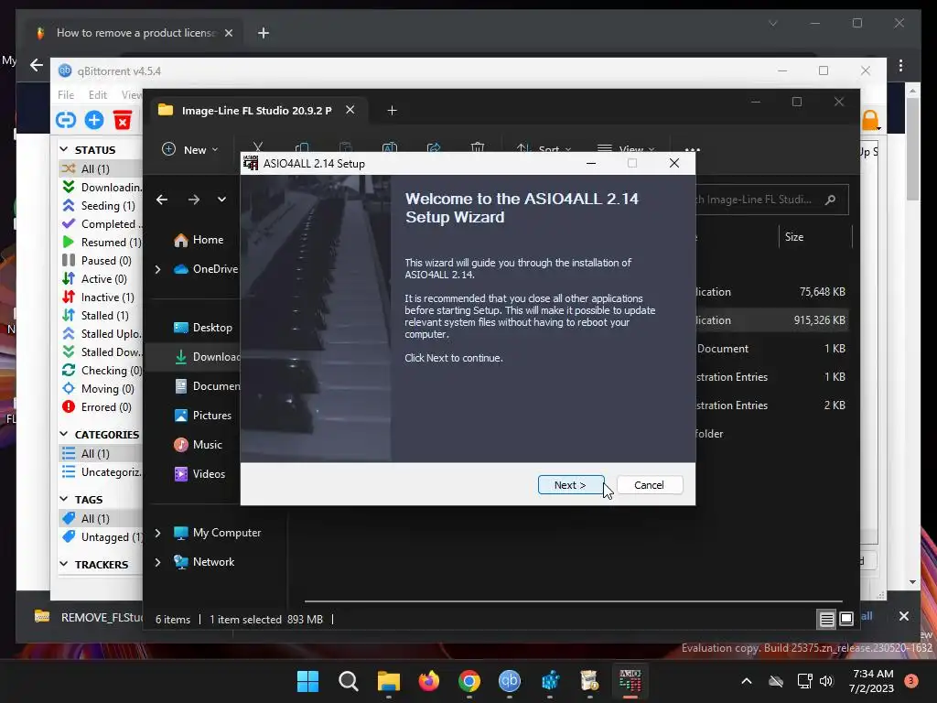Cancel the ASIO4ALL setup wizard
Image resolution: width=937 pixels, height=703 pixels.
649,485
